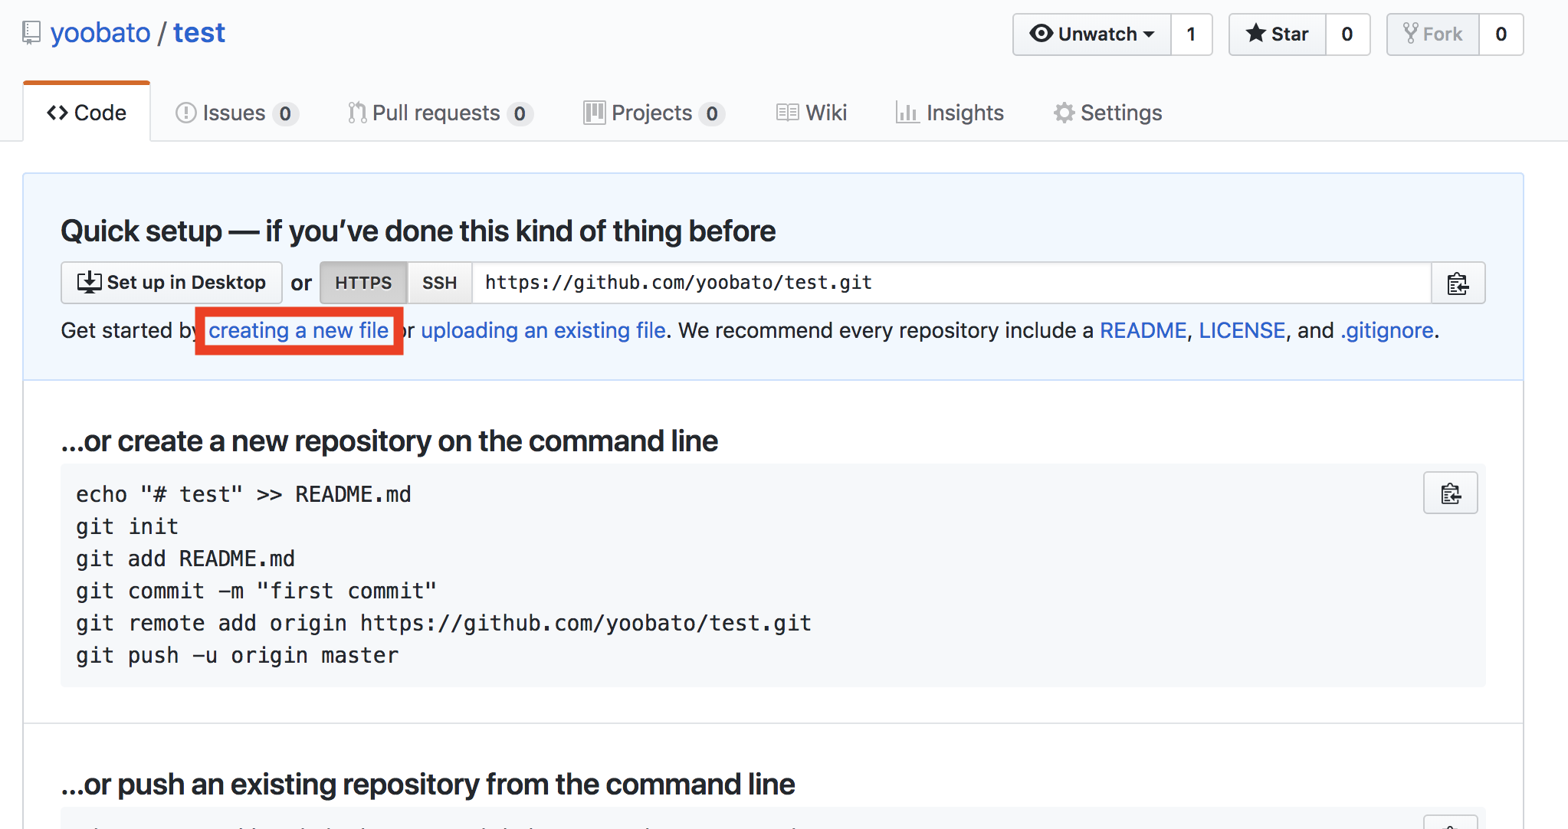Click inside the repository URL field
Image resolution: width=1568 pixels, height=829 pixels.
[920, 283]
